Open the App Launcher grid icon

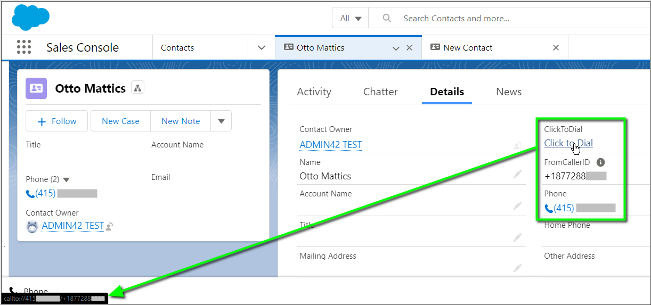(x=24, y=47)
